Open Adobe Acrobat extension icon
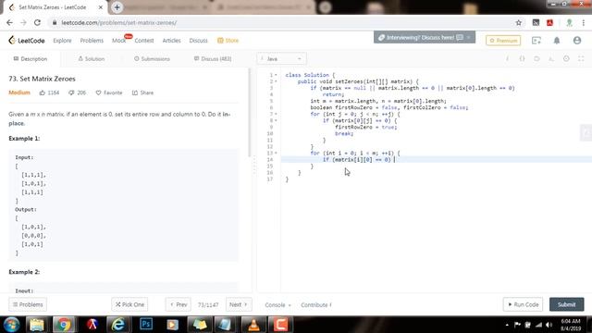 [x=549, y=22]
